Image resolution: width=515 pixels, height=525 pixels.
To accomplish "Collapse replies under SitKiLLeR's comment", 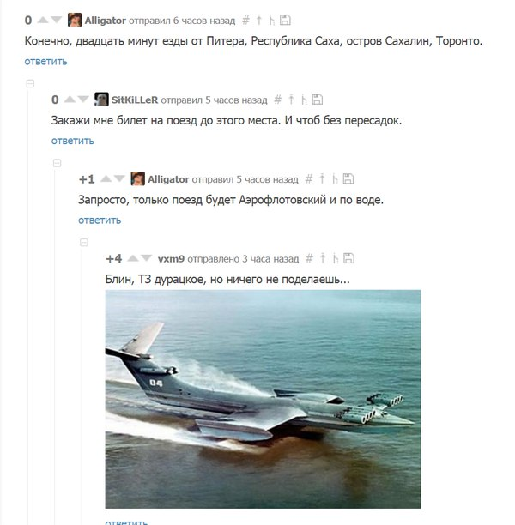I will [x=57, y=163].
